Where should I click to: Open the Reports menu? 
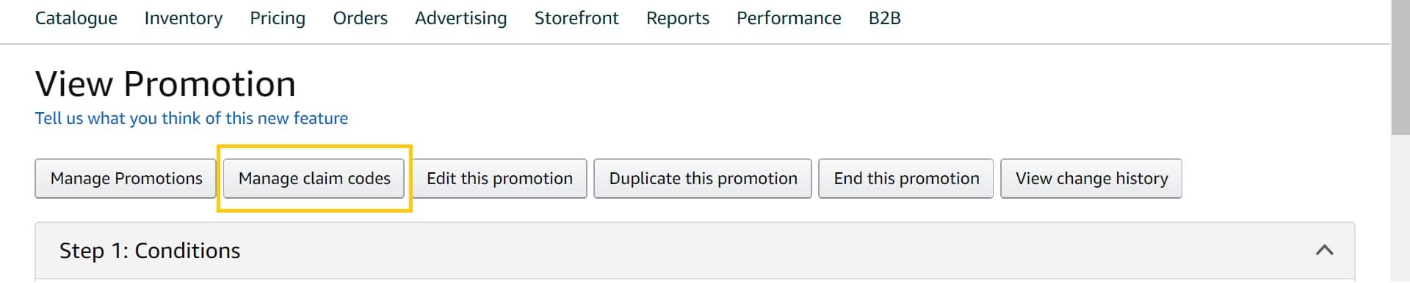pos(678,18)
